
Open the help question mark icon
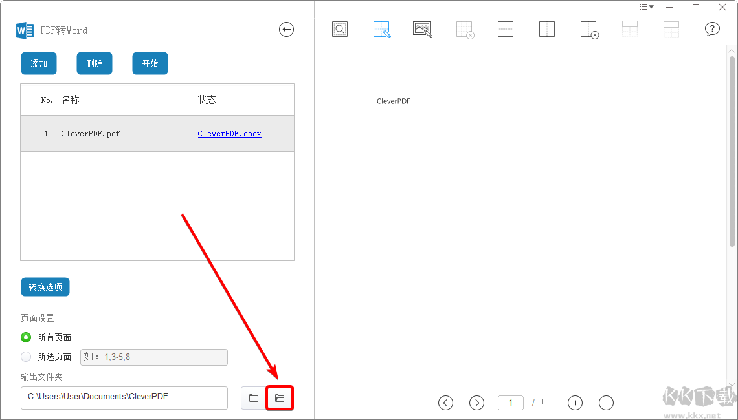pos(712,29)
